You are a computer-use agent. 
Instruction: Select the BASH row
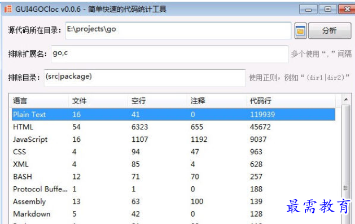(173, 177)
